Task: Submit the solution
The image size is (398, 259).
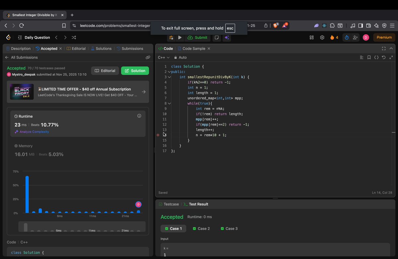Action: [x=198, y=37]
